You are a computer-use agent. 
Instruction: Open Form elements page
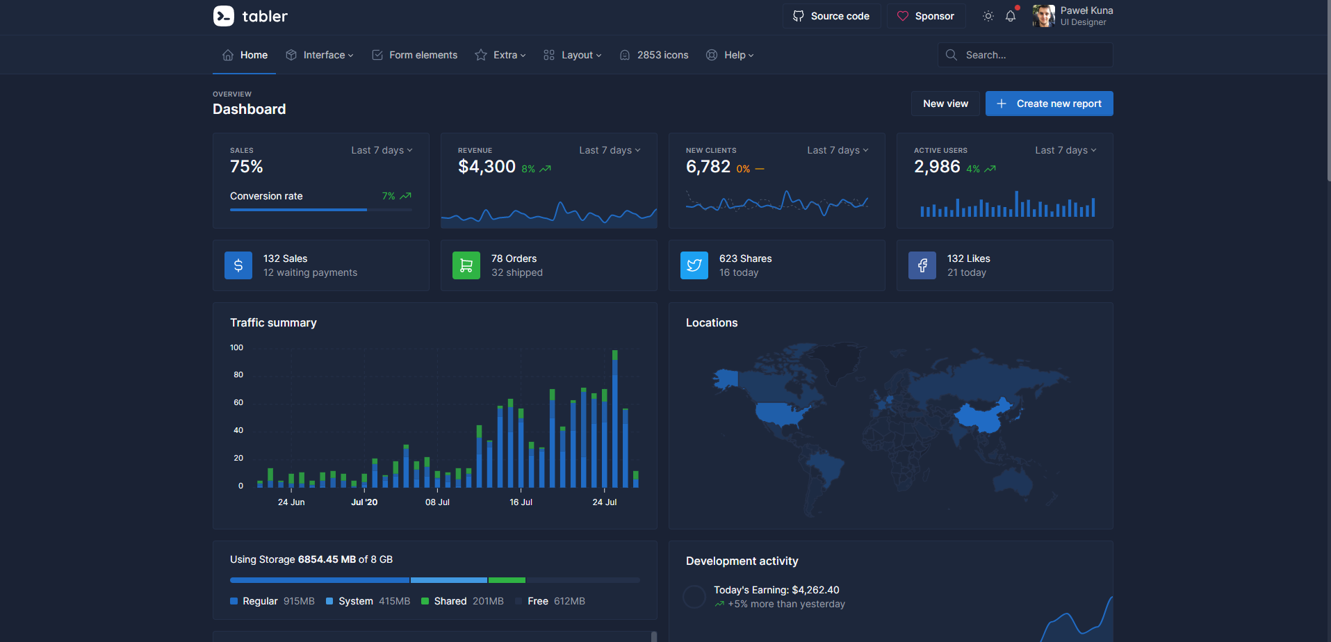click(414, 55)
